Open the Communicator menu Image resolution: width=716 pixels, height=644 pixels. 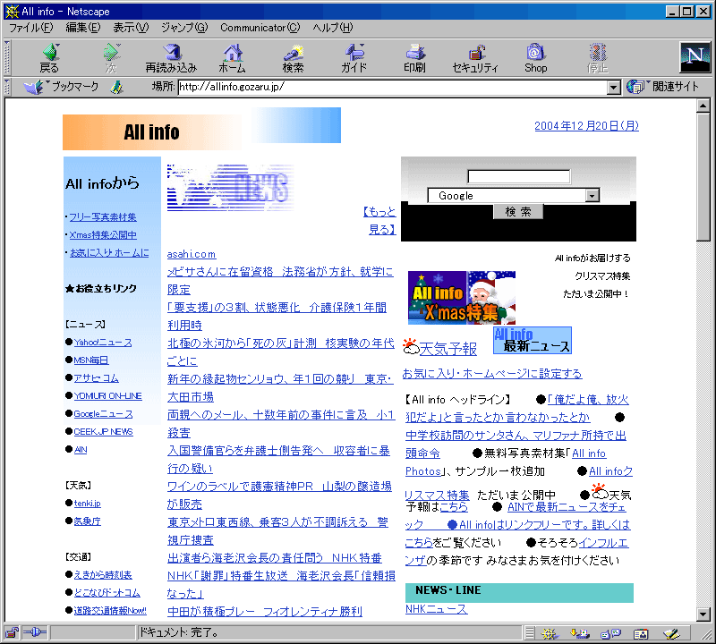coord(260,28)
